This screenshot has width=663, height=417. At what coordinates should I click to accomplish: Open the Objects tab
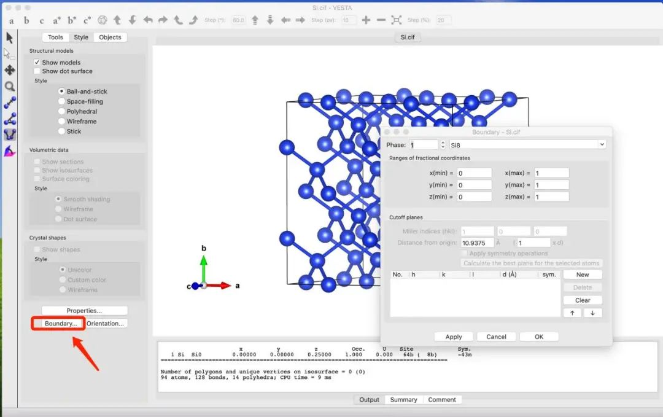[110, 37]
